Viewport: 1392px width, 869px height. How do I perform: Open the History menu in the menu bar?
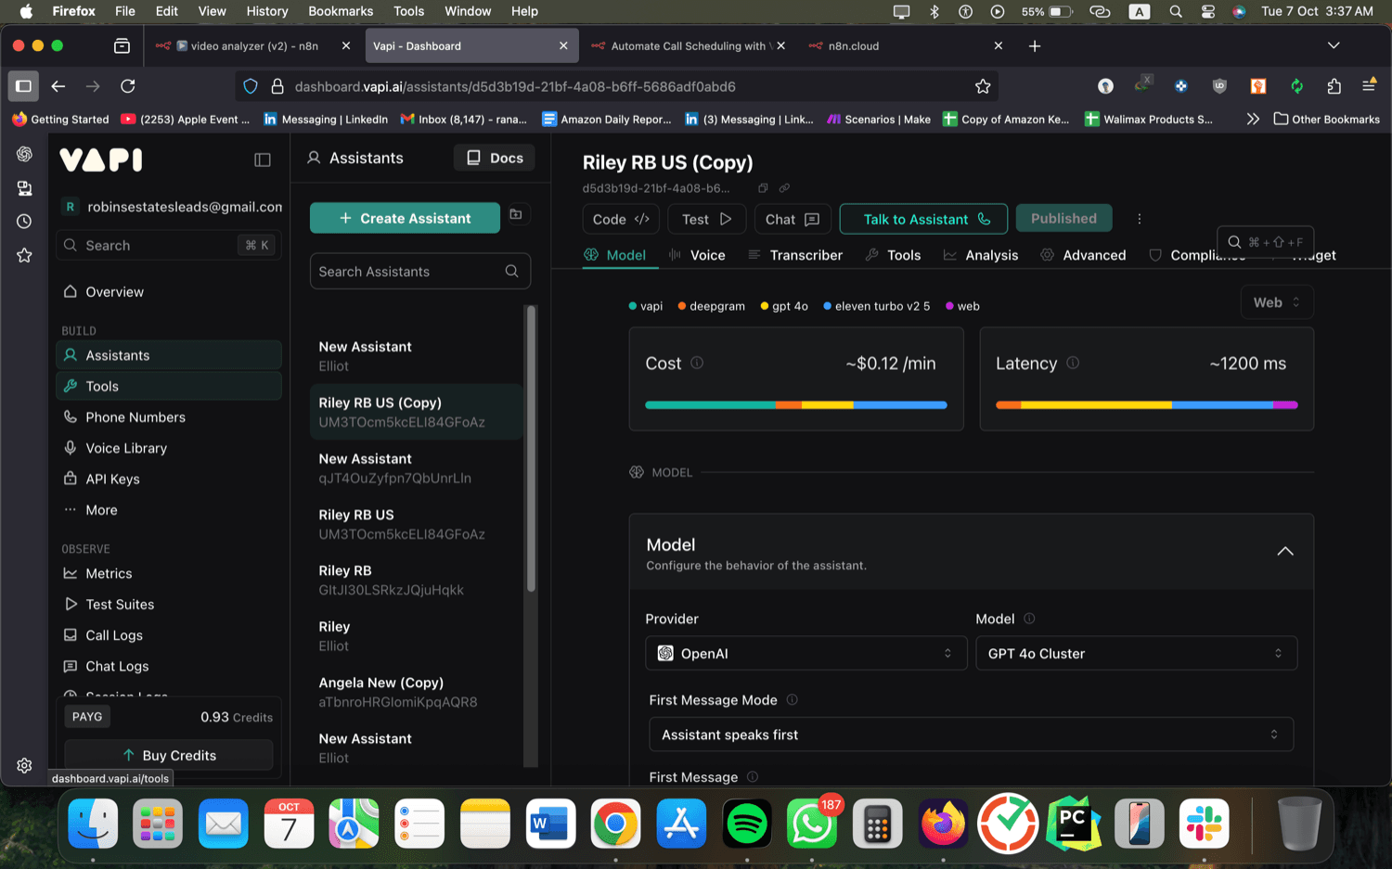(267, 11)
